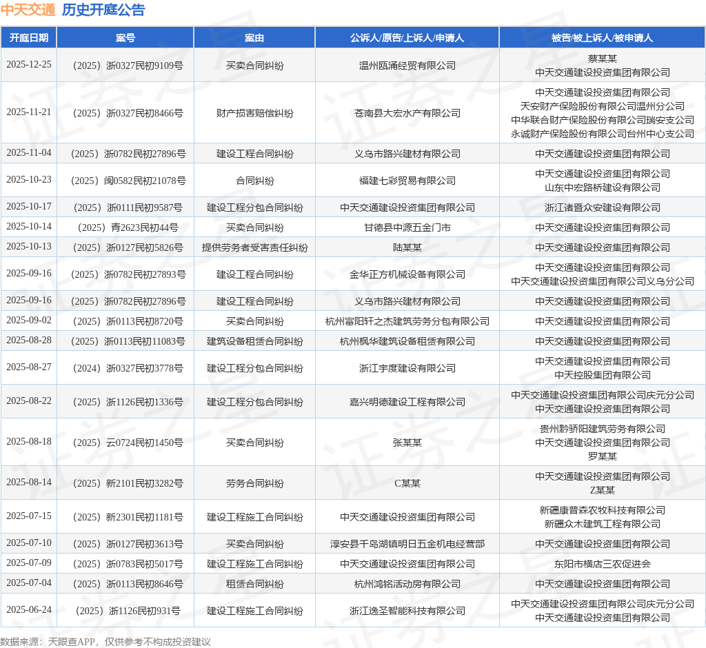This screenshot has width=706, height=648.
Task: Click plaintiff 温州瓯涌经贸有限公司
Action: [407, 65]
